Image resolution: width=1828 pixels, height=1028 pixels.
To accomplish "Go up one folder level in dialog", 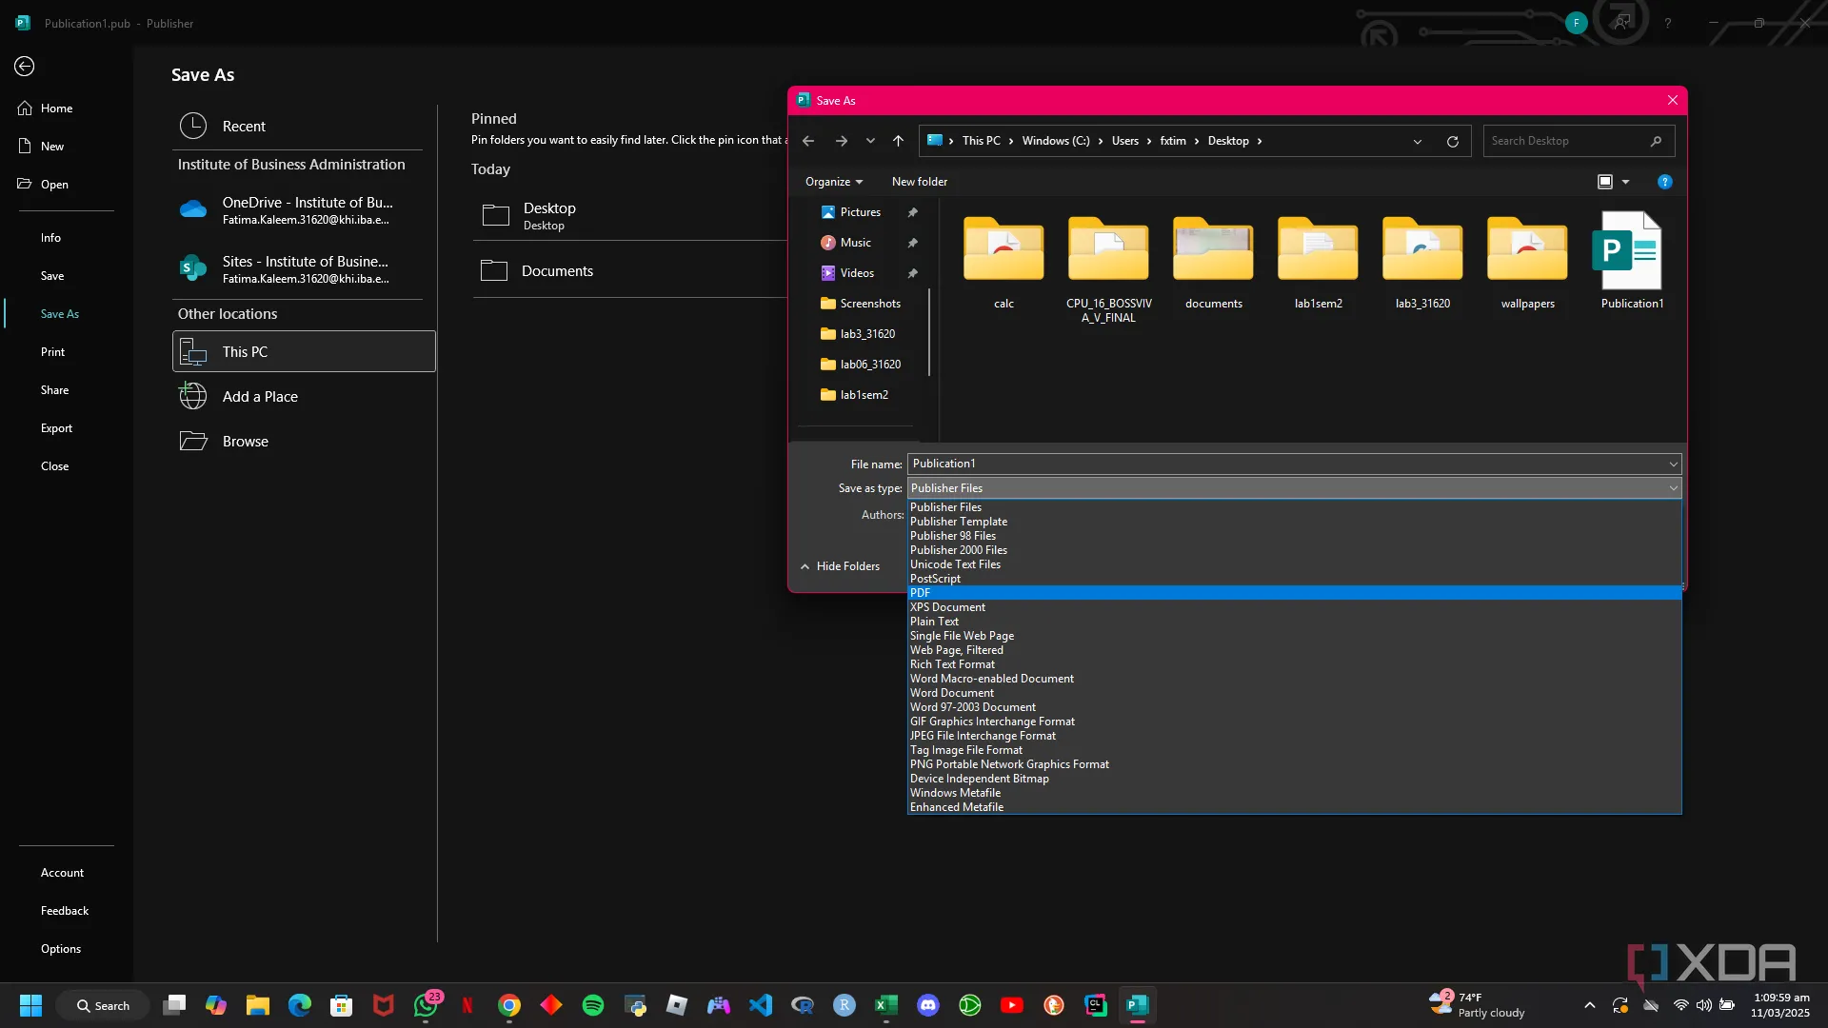I will point(898,140).
